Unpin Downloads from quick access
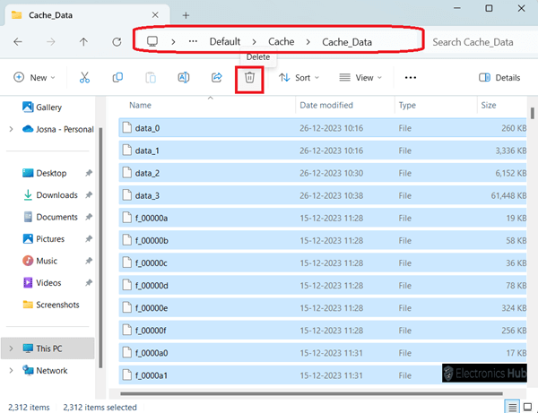Viewport: 538px width, 413px height. tap(89, 195)
